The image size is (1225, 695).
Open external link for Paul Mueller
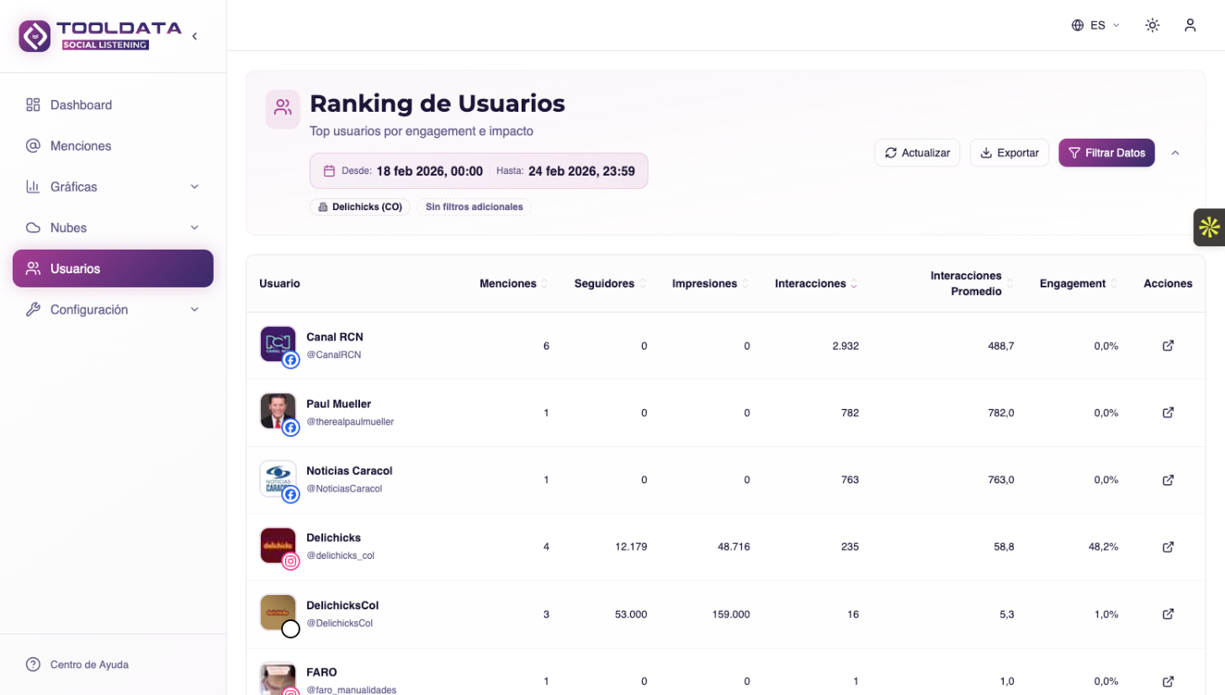[1168, 413]
